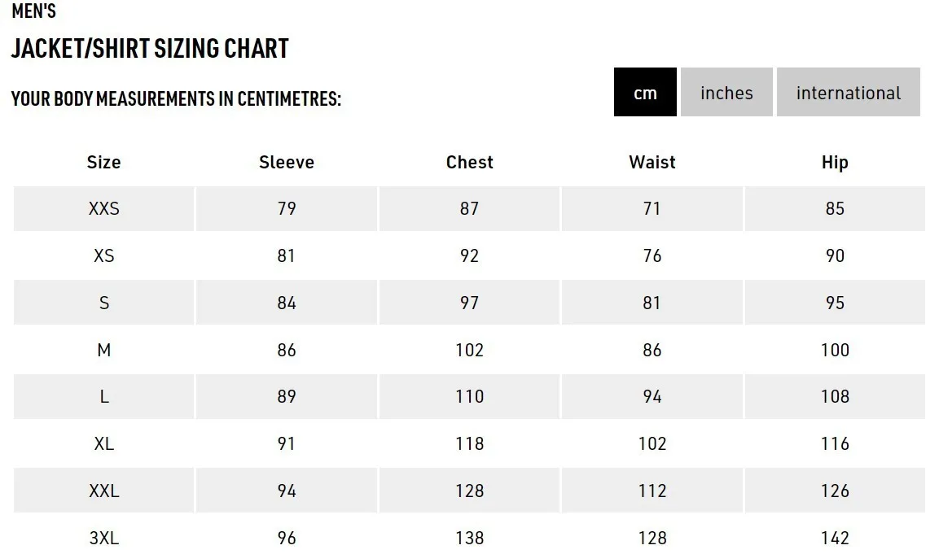Click the Chest column header

469,162
